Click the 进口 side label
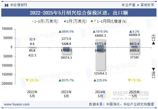The image size is (158, 109). tap(153, 75)
